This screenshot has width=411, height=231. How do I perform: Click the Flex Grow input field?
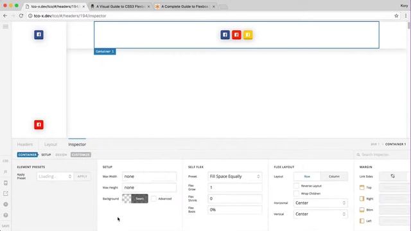235,187
